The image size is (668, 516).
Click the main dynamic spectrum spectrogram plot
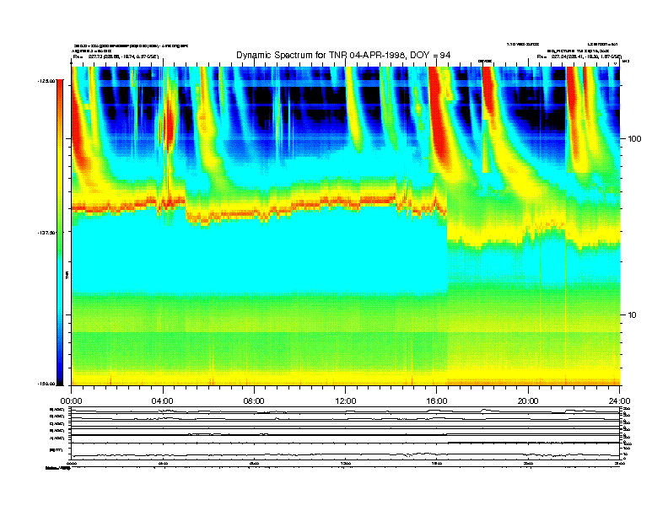point(346,226)
